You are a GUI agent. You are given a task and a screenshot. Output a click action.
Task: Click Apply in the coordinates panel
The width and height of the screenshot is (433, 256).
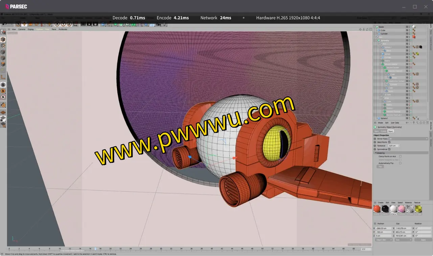click(423, 240)
